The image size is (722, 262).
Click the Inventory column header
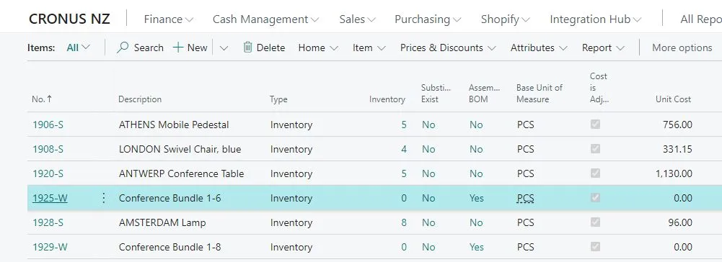point(387,99)
